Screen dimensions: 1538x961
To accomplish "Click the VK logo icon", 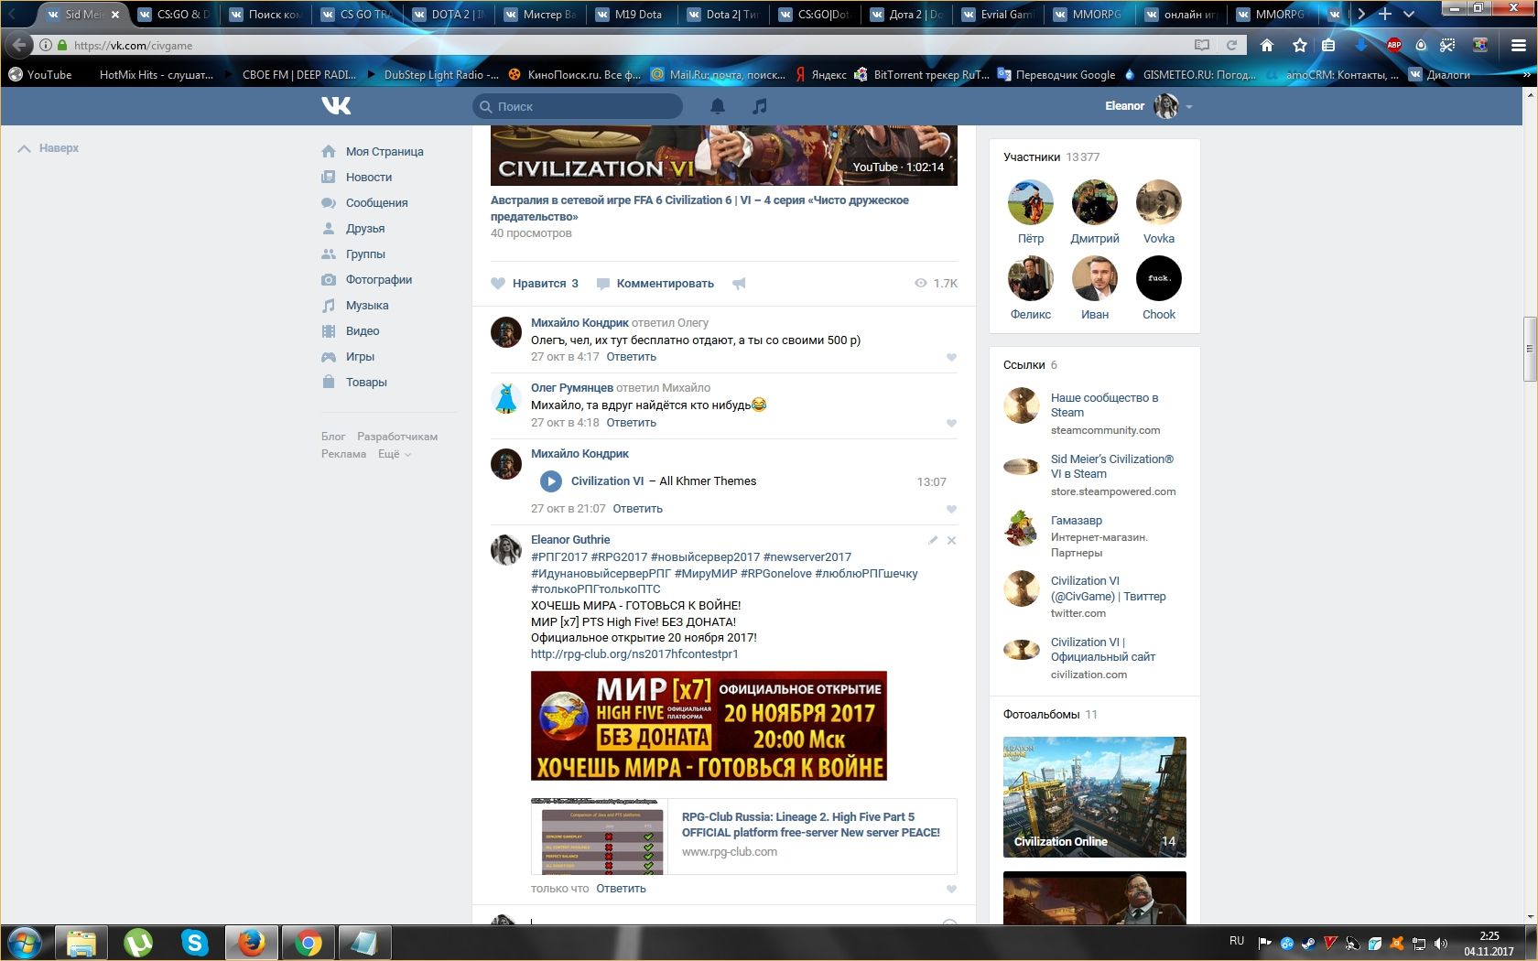I will [336, 106].
